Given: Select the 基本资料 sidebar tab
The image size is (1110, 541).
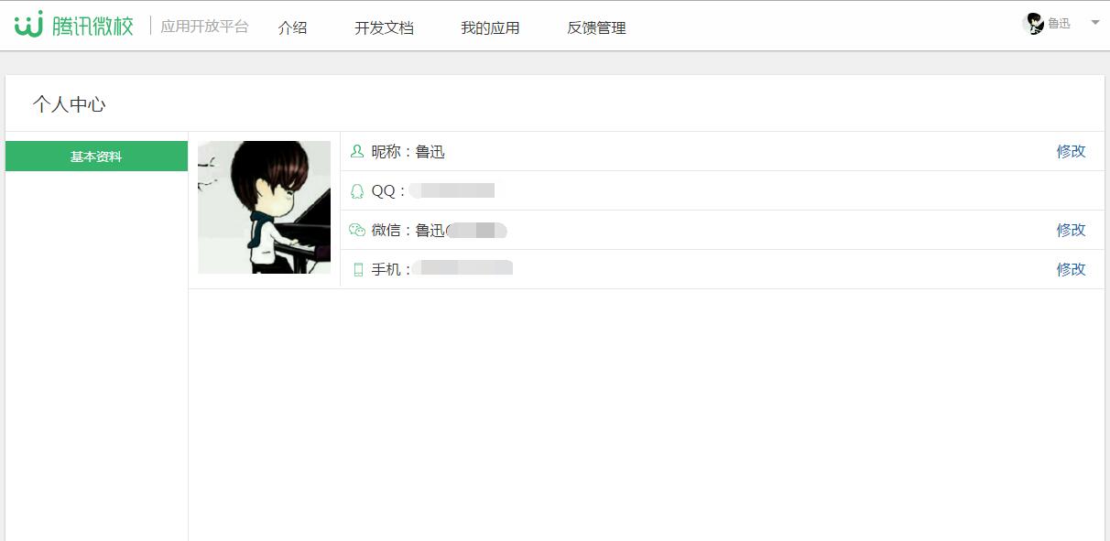Looking at the screenshot, I should tap(96, 157).
